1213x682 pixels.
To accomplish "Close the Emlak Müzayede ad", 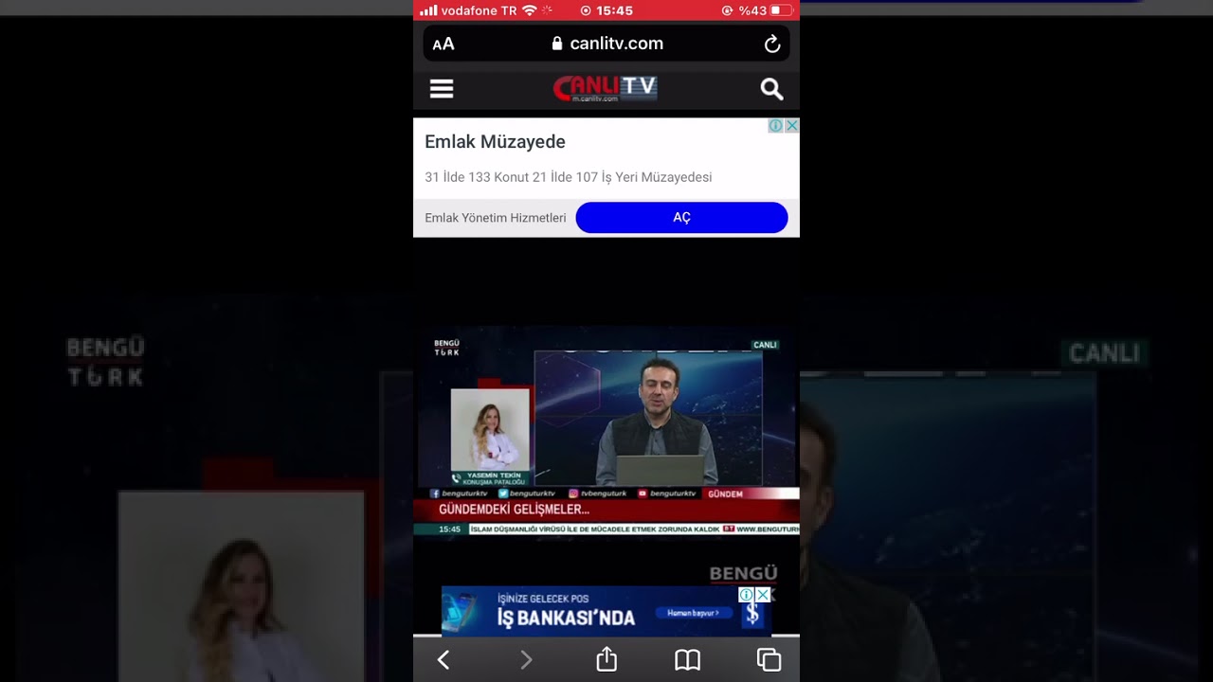I will (791, 125).
